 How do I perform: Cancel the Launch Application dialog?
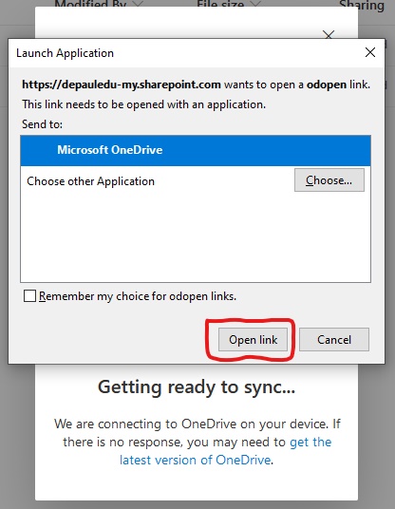(334, 340)
